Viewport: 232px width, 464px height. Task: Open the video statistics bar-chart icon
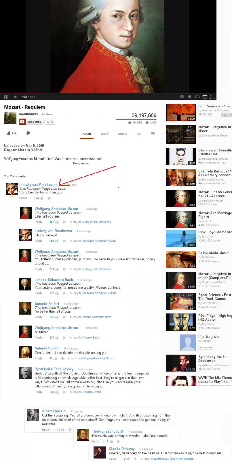139,134
